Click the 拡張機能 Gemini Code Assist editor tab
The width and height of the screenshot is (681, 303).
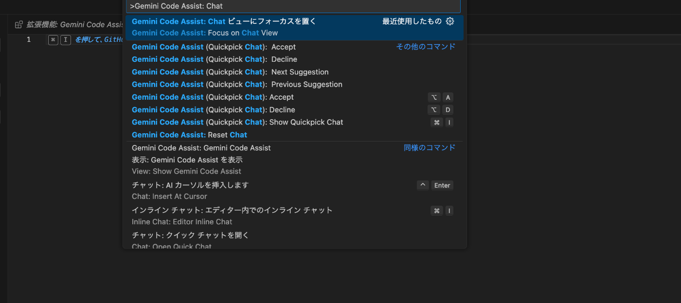70,24
